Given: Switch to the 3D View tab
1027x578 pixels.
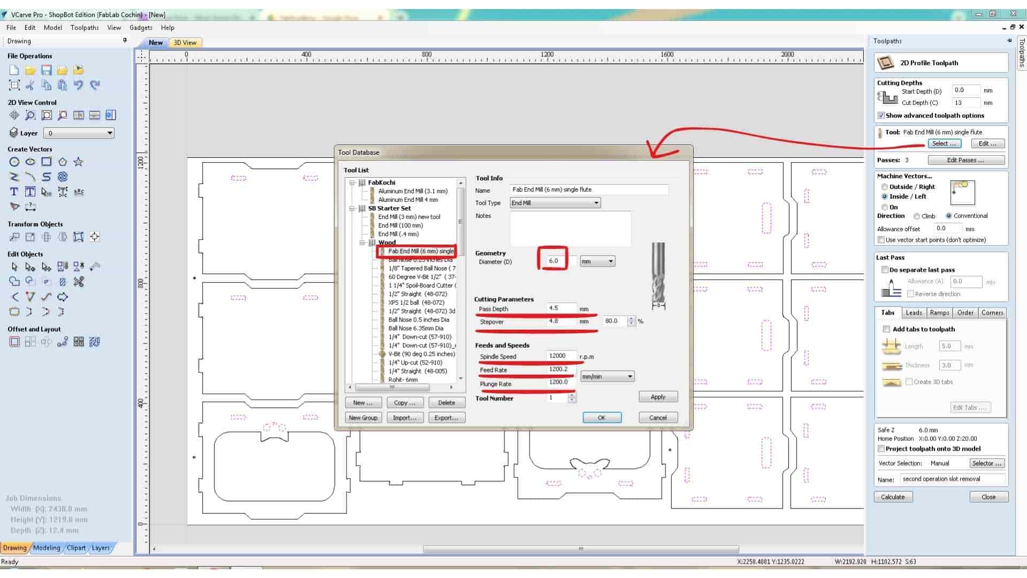Looking at the screenshot, I should click(x=185, y=42).
